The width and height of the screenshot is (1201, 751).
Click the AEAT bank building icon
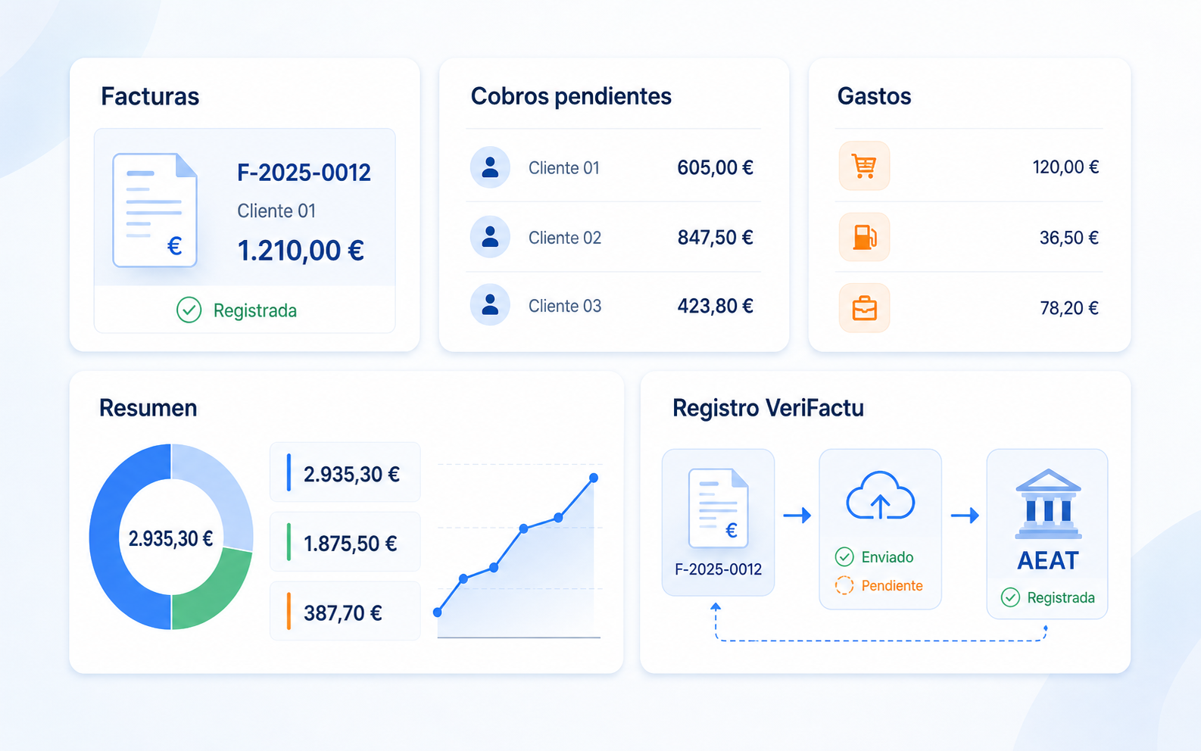(1048, 503)
